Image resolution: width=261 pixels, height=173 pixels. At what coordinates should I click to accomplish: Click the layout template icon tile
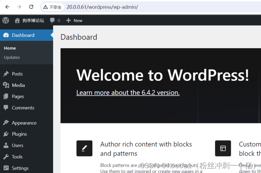[223, 149]
